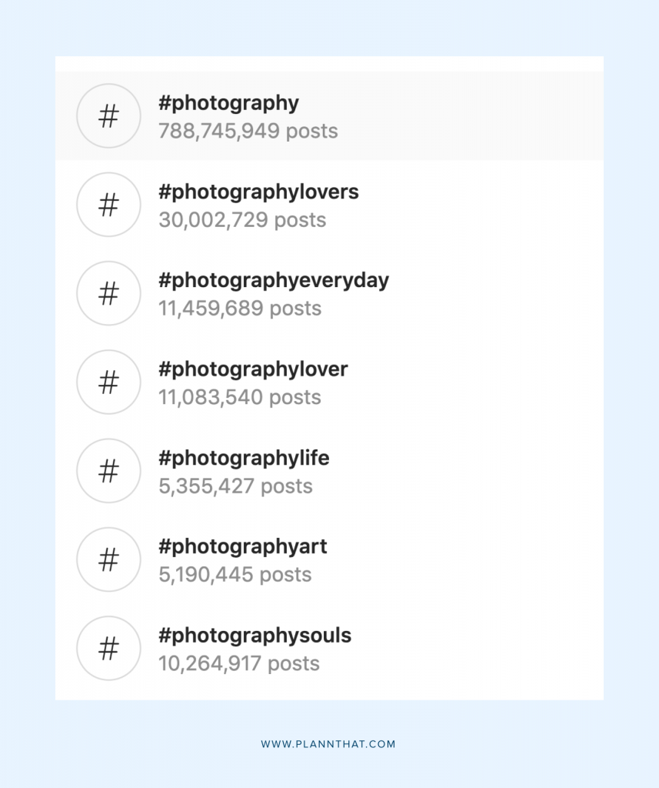Click the hashtag icon beside #photographysouls
The image size is (659, 788).
click(x=108, y=648)
